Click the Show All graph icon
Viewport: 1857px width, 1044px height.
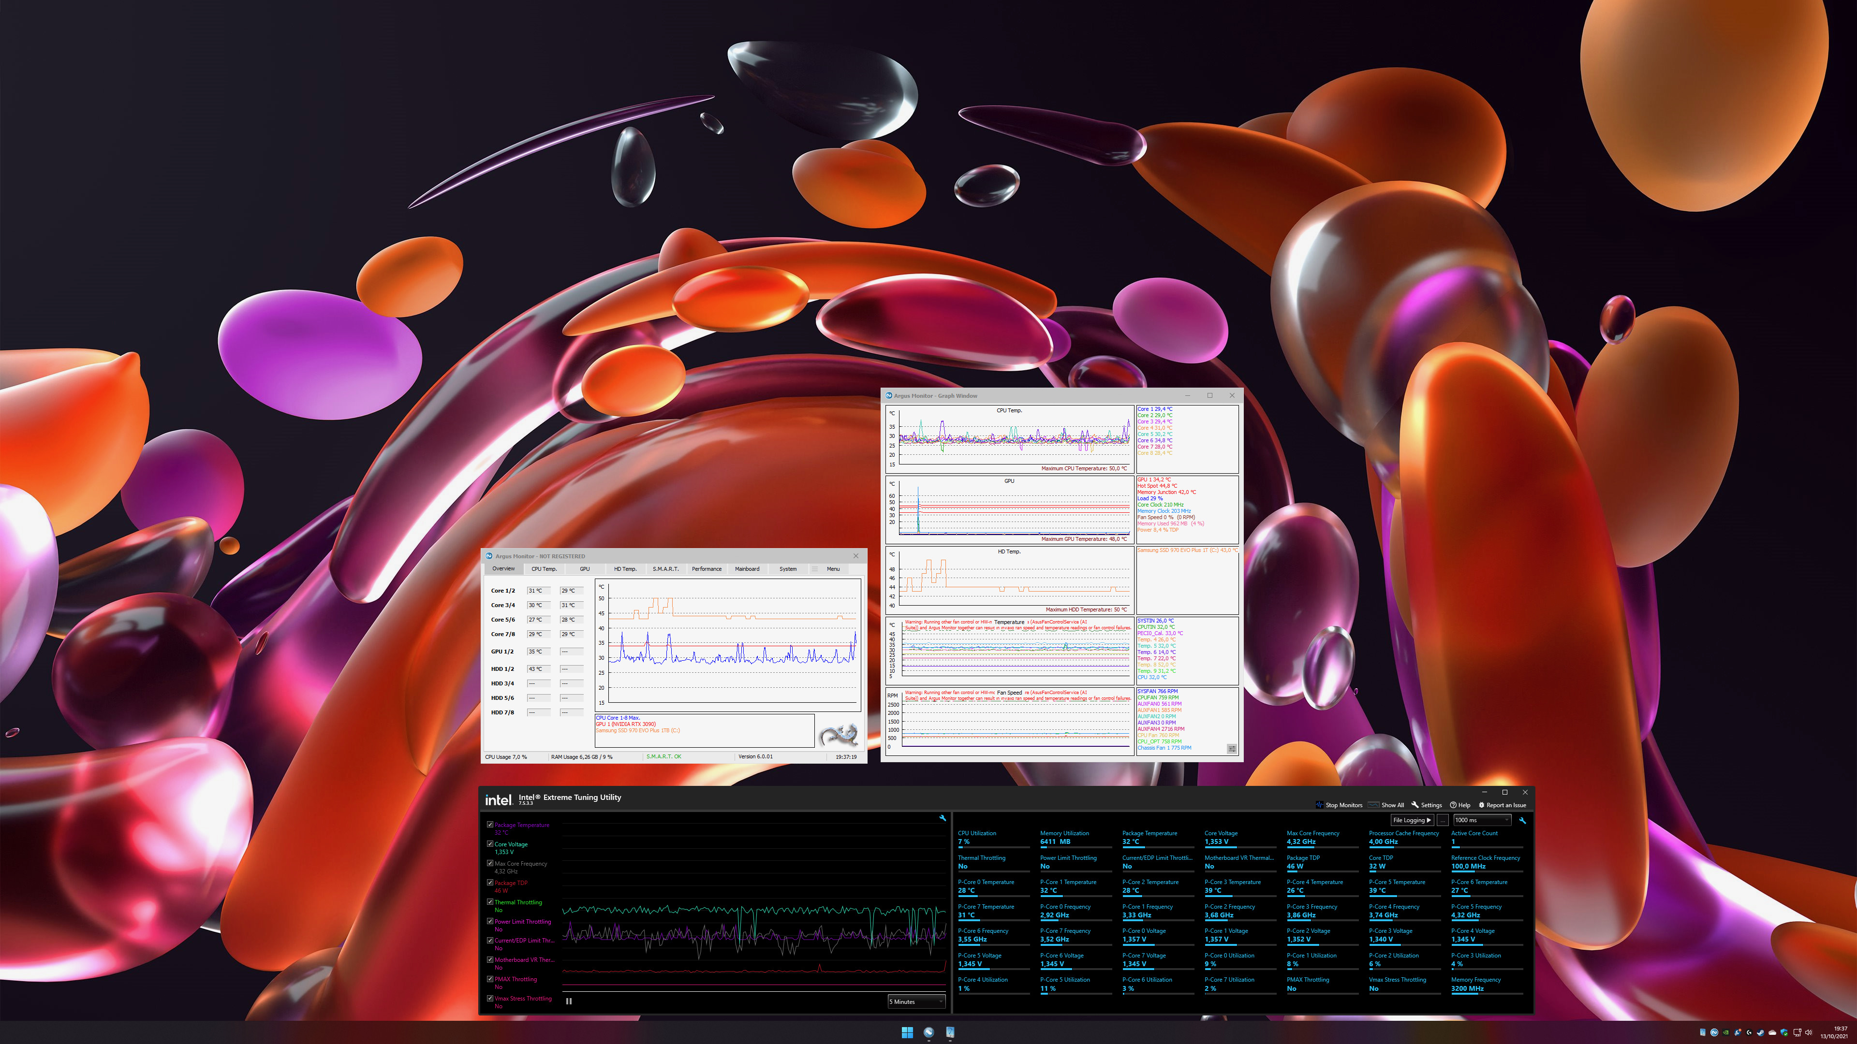(1373, 805)
